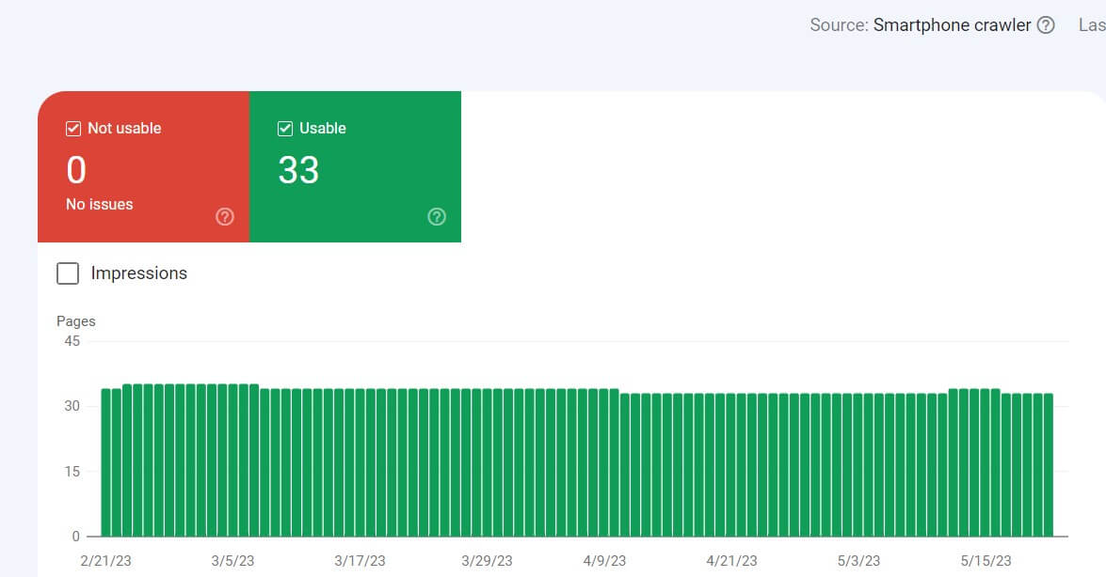Open help icon in Usable card

[x=437, y=217]
